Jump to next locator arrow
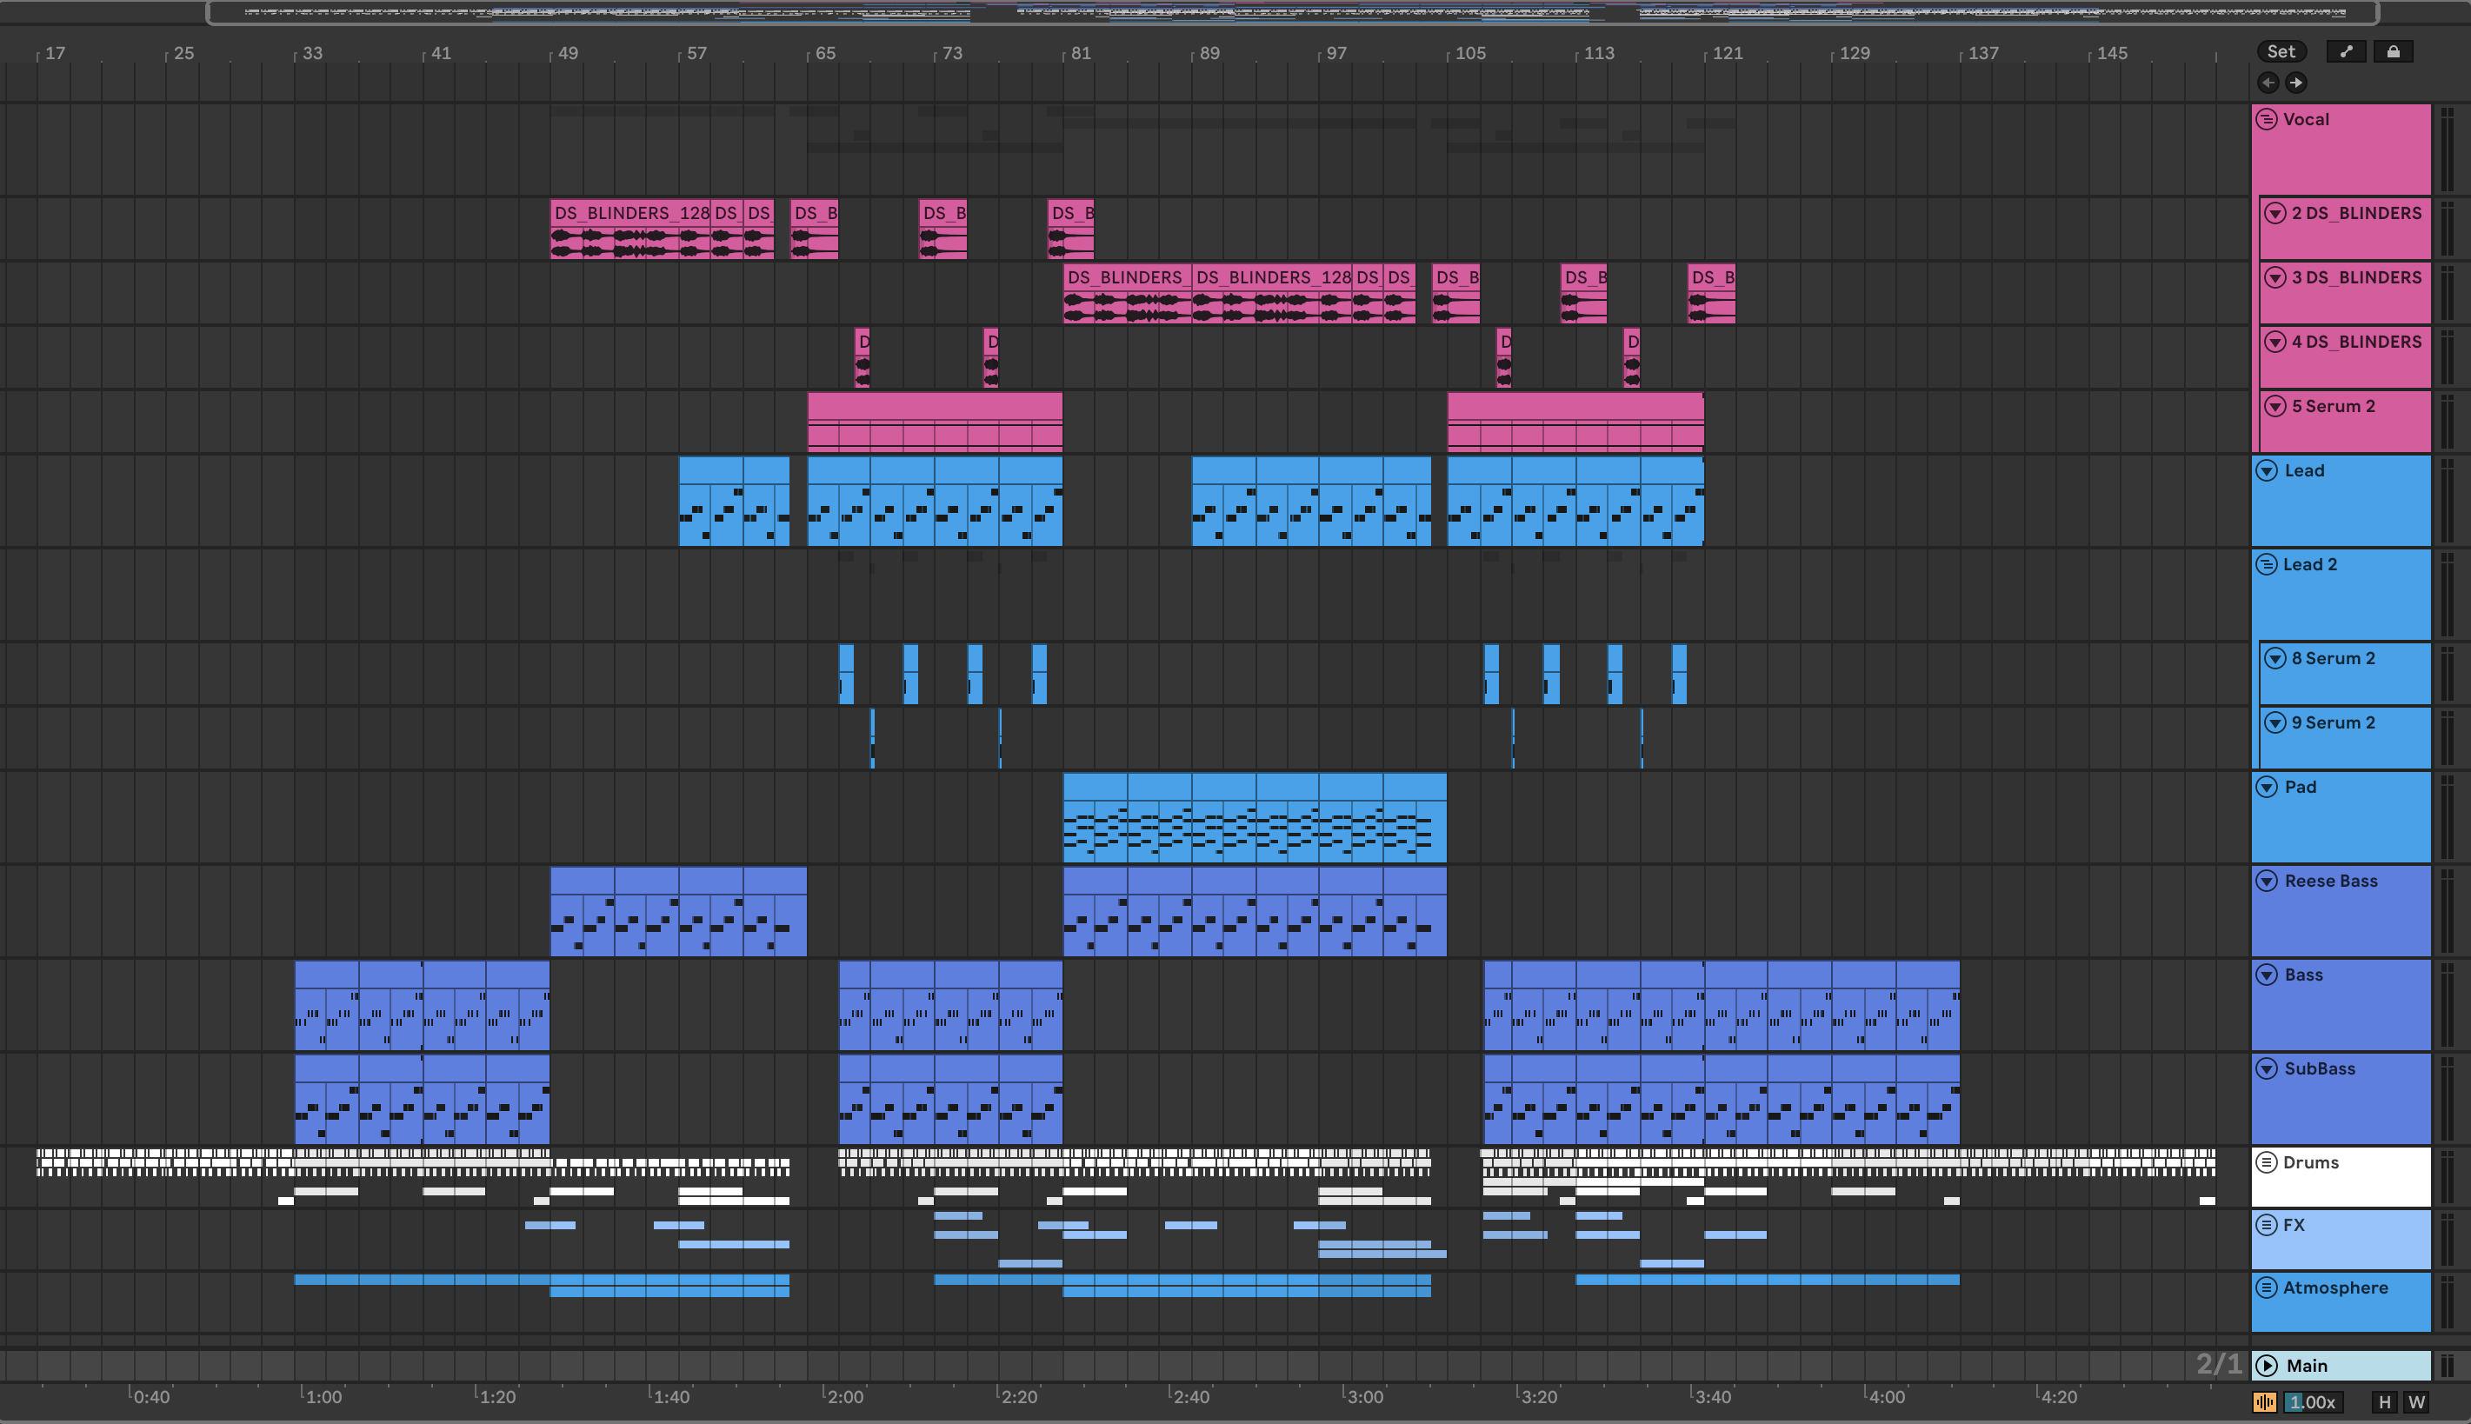Viewport: 2471px width, 1424px height. pyautogui.click(x=2296, y=82)
